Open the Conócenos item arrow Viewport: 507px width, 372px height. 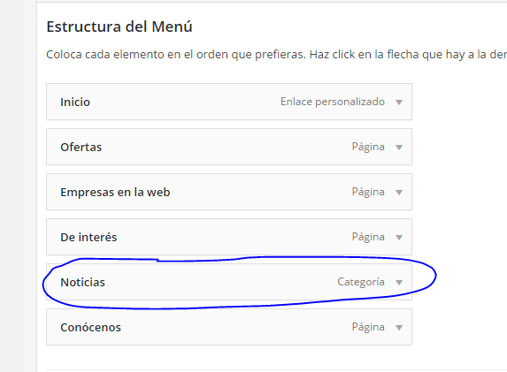tap(399, 328)
